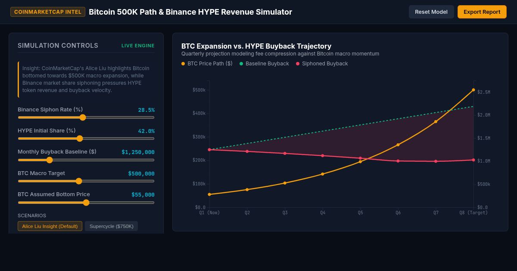Adjust the BTC Macro Target slider handle
Viewport: 517px width, 271px height.
[x=78, y=181]
